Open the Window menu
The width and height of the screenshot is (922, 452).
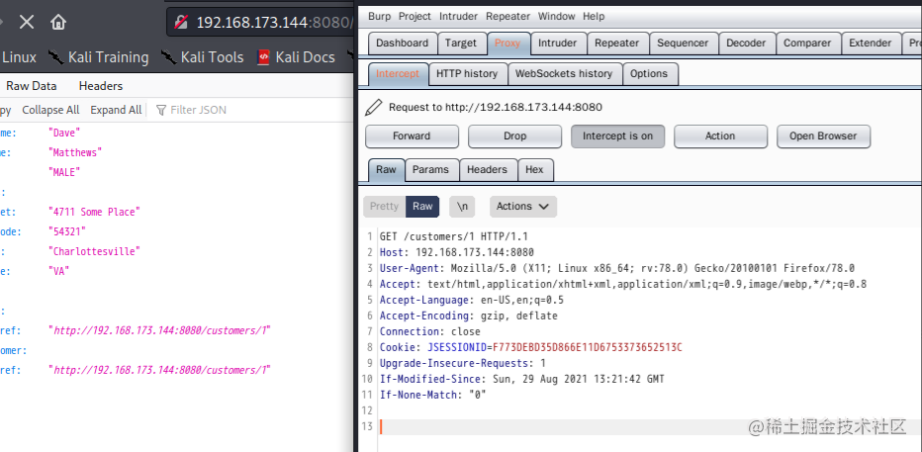[x=557, y=17]
